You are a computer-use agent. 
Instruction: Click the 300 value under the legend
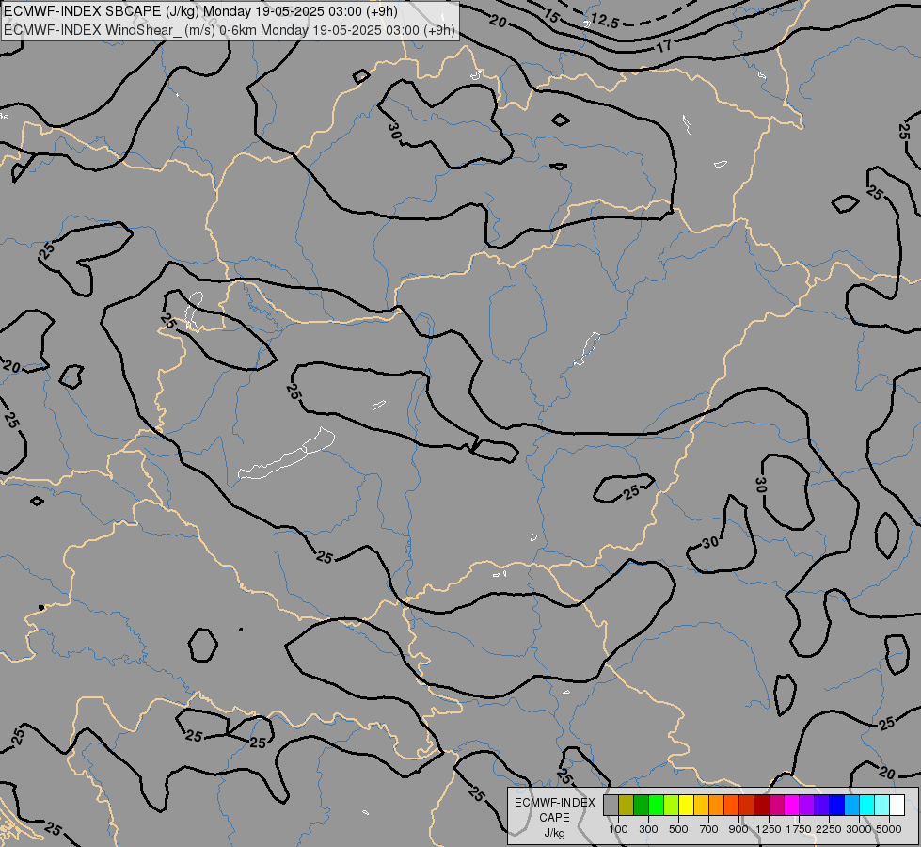pos(648,829)
